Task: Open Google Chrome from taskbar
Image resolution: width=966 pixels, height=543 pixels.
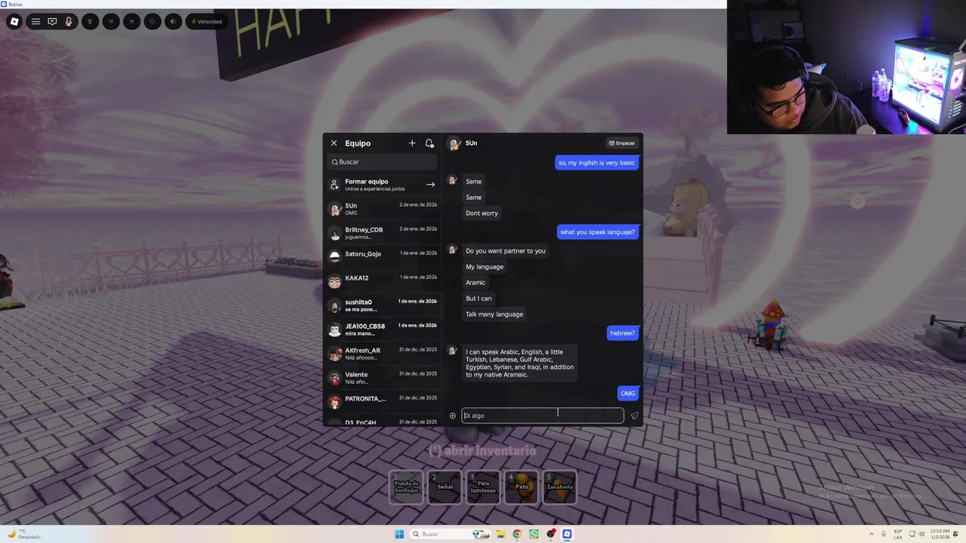Action: (x=517, y=534)
